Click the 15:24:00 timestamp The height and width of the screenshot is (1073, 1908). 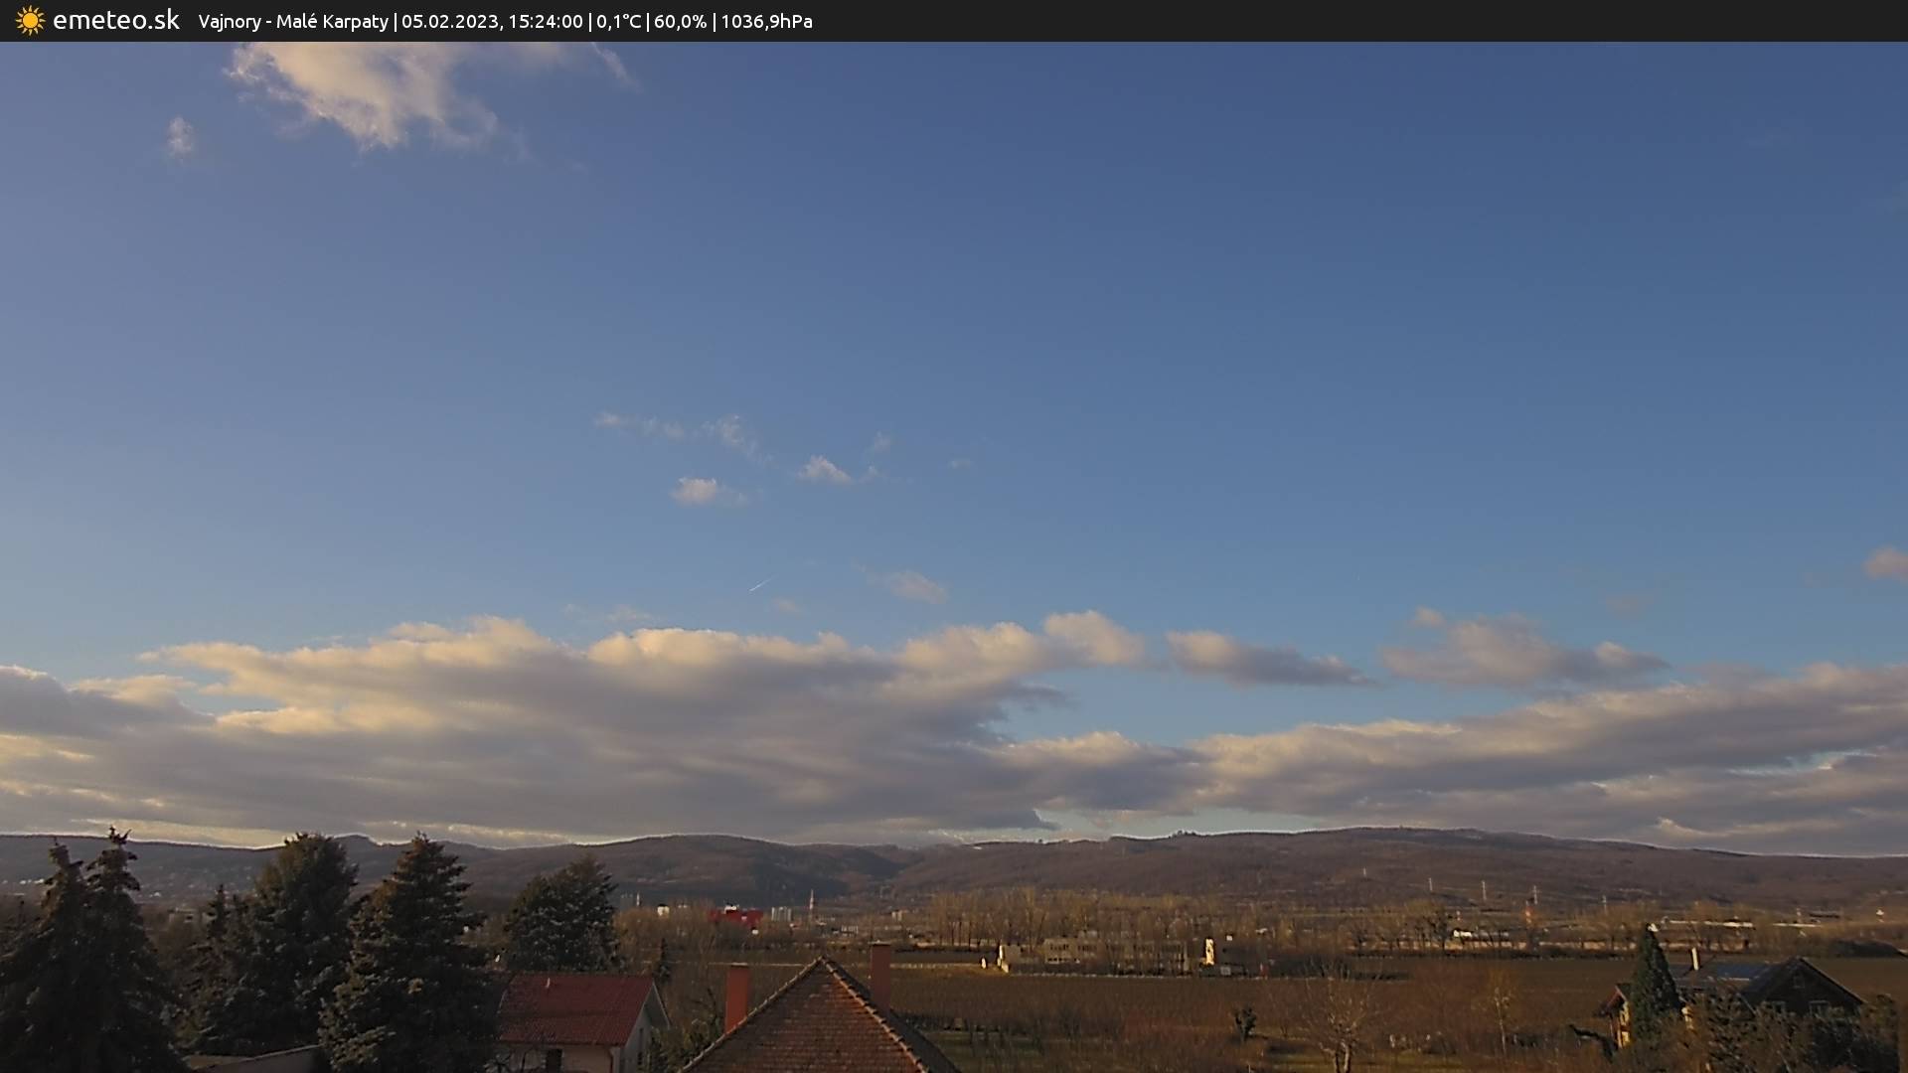coord(545,22)
